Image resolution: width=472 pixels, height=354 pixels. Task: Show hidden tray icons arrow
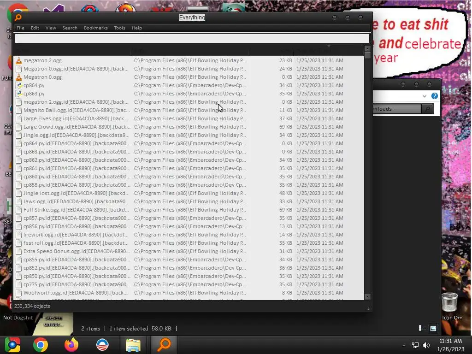(x=404, y=345)
